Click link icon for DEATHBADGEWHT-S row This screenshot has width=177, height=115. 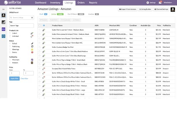[44, 82]
